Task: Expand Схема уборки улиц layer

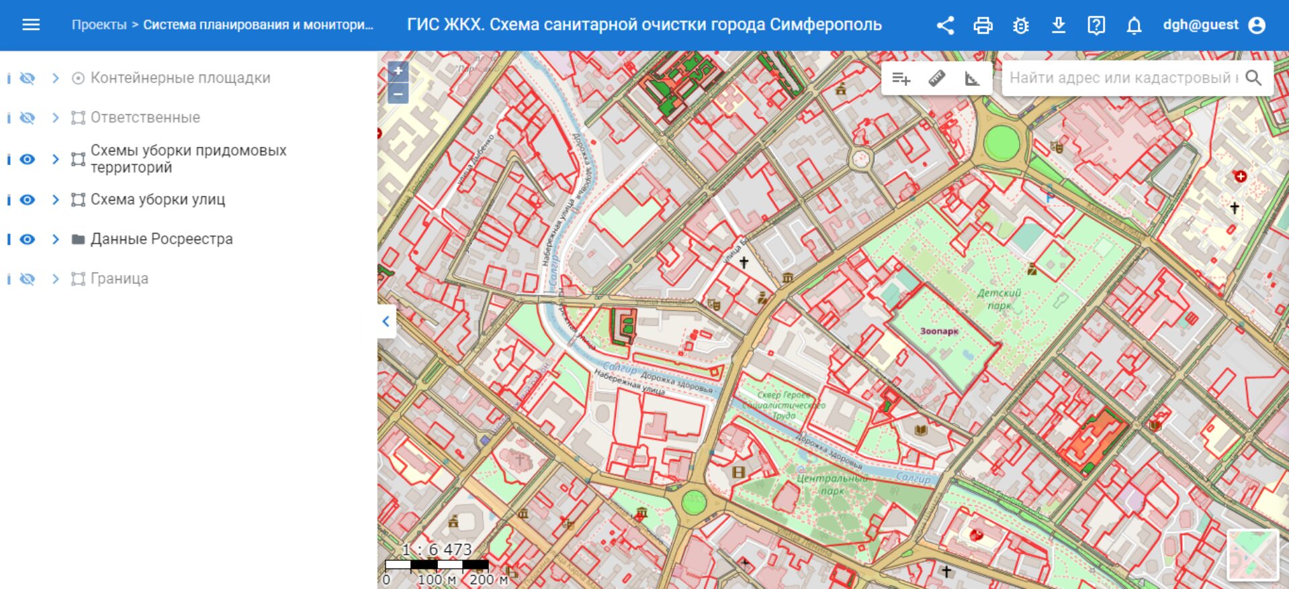Action: [x=56, y=199]
